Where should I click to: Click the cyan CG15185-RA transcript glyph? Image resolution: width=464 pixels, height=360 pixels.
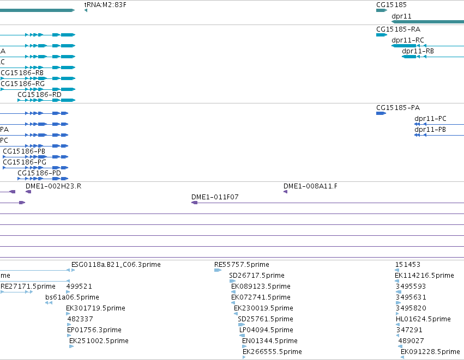pyautogui.click(x=382, y=35)
